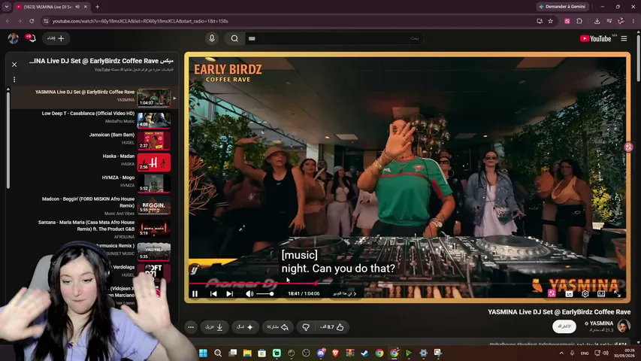Viewport: 641px width, 361px height.
Task: Open a new browser tab
Action: 97,7
